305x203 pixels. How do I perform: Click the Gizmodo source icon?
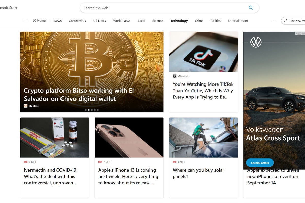(x=175, y=76)
